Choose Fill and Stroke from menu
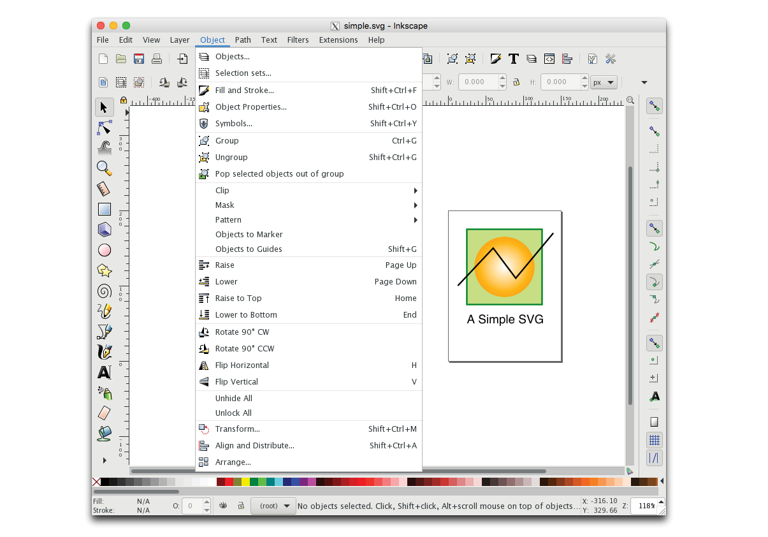 pyautogui.click(x=245, y=91)
